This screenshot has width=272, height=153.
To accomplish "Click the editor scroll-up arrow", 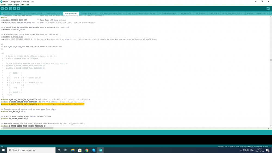I will coord(271,17).
